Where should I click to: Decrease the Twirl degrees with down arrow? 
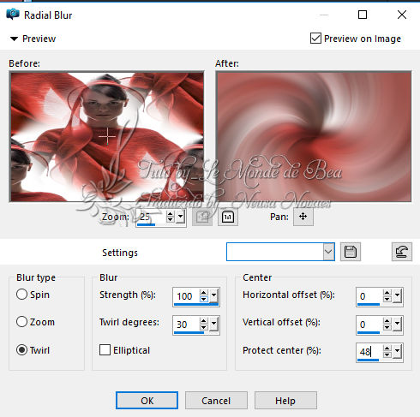pos(203,328)
